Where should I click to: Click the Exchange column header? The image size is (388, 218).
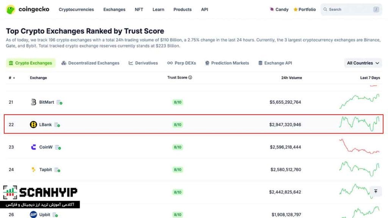[38, 78]
